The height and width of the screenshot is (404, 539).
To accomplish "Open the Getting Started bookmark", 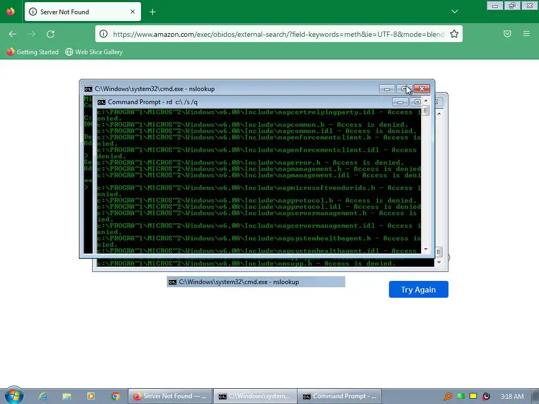I will (33, 52).
